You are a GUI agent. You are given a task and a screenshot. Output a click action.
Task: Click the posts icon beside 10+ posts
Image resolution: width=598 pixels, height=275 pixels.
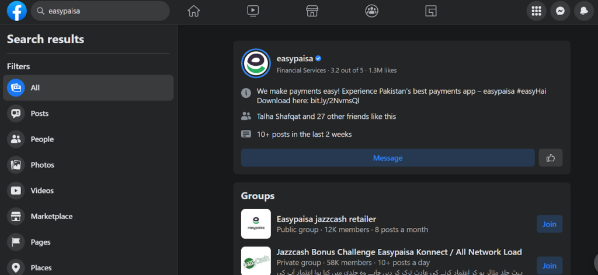246,134
